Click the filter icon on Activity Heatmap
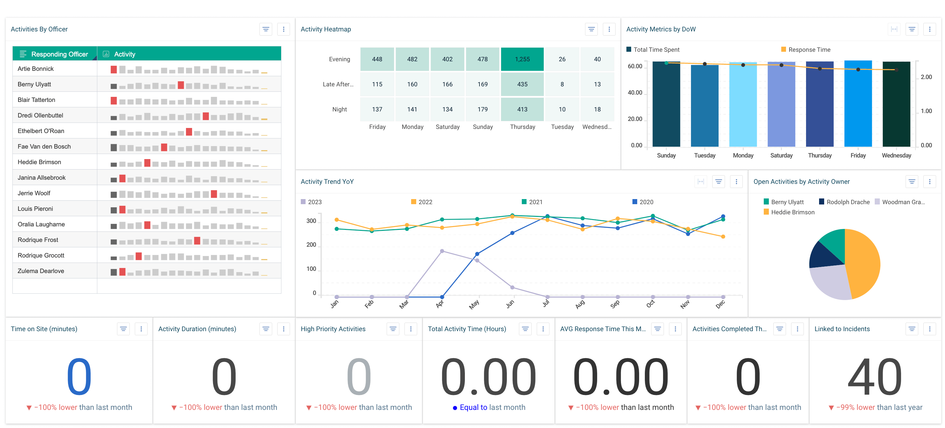The width and height of the screenshot is (945, 428). [x=591, y=29]
